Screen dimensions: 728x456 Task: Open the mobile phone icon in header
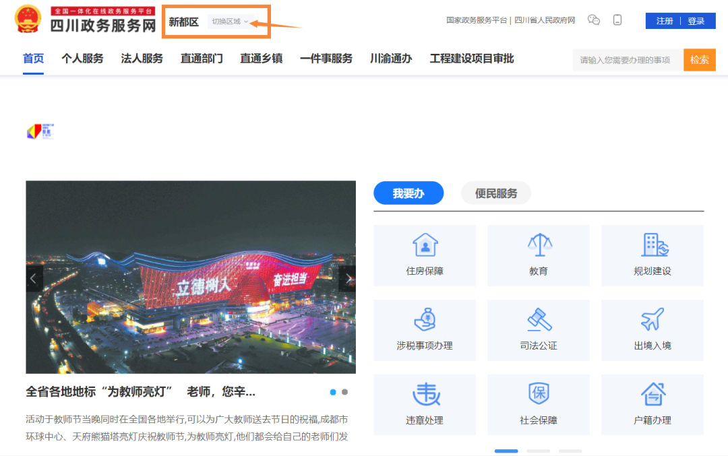pos(617,20)
